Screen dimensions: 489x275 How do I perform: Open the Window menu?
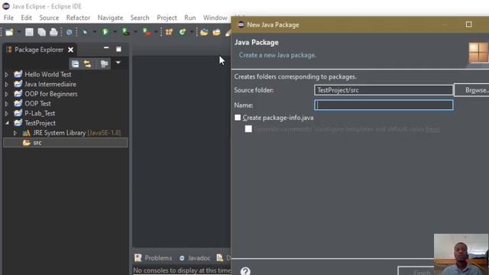pos(215,18)
